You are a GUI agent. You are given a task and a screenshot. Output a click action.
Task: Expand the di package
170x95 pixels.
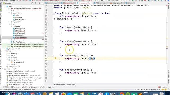pyautogui.click(x=9, y=11)
